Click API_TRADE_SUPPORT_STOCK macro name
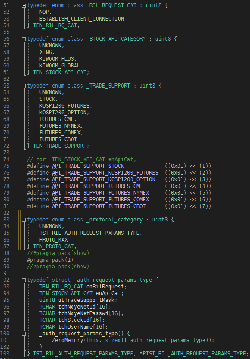The width and height of the screenshot is (250, 359). click(88, 166)
